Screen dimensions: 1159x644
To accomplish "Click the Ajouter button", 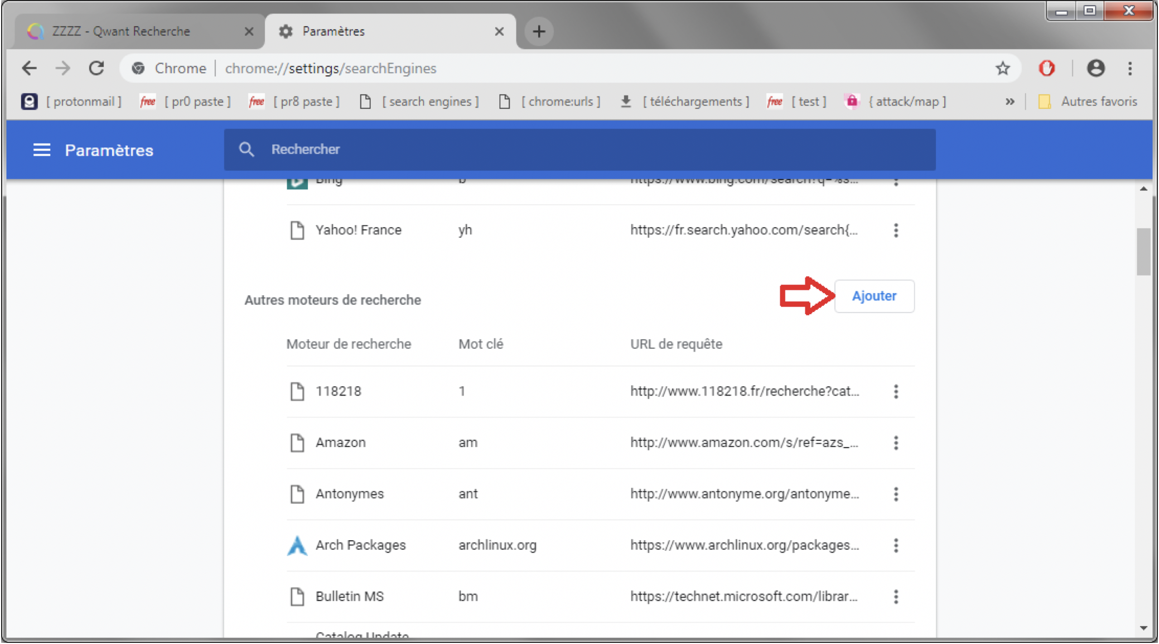I will pyautogui.click(x=874, y=296).
